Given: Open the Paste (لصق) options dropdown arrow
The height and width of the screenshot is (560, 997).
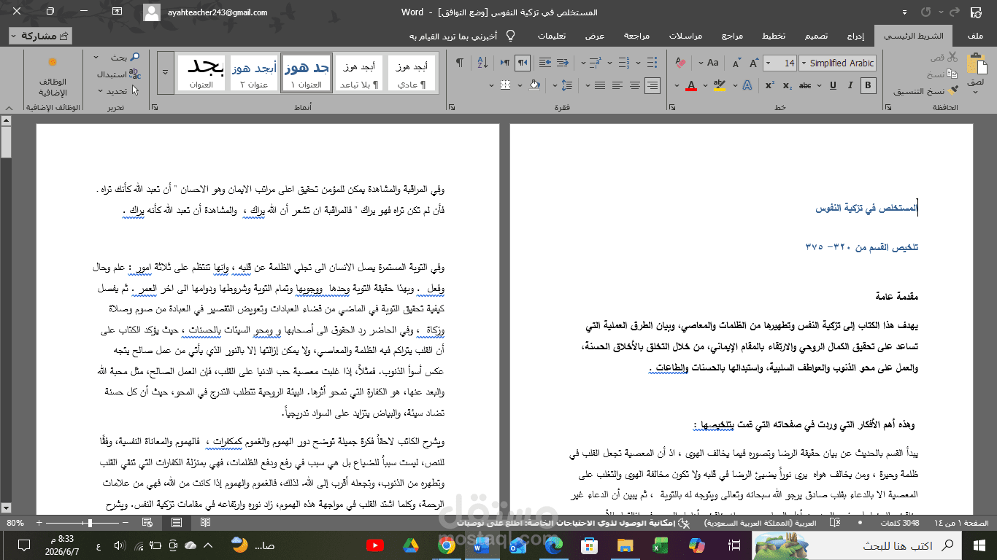Looking at the screenshot, I should pos(975,92).
